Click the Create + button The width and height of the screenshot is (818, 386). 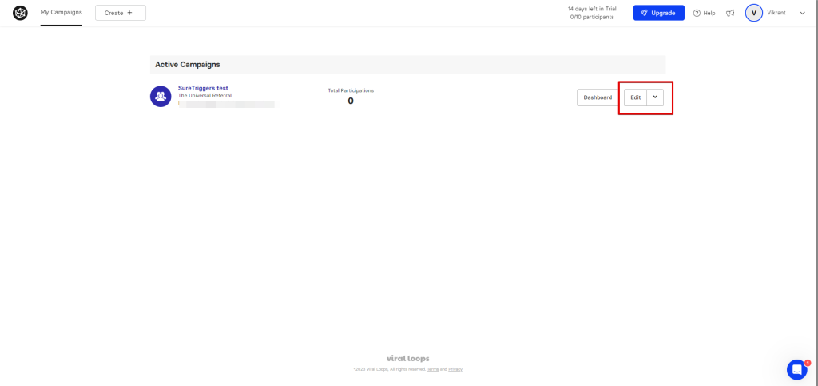tap(120, 13)
